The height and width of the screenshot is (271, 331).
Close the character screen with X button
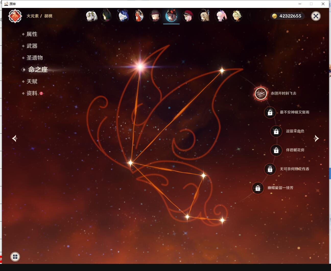[x=316, y=16]
